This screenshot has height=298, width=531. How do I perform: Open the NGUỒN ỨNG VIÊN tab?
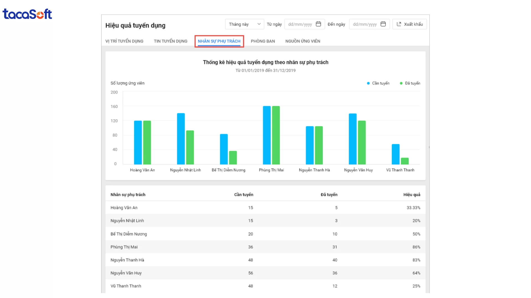pos(303,41)
